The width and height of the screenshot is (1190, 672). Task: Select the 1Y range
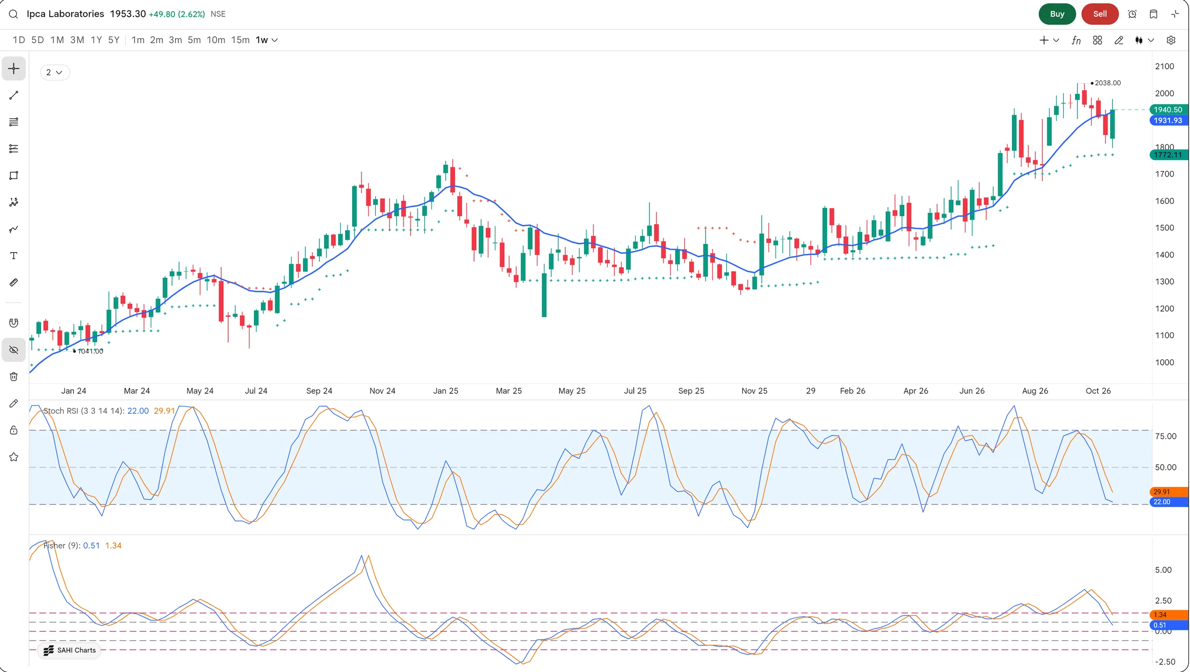[96, 40]
